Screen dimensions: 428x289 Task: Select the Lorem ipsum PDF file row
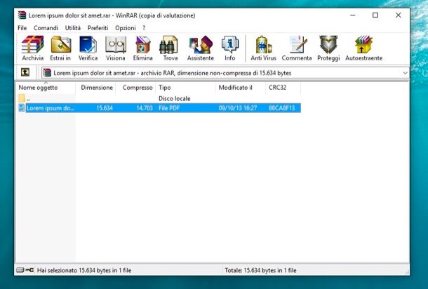pos(49,108)
